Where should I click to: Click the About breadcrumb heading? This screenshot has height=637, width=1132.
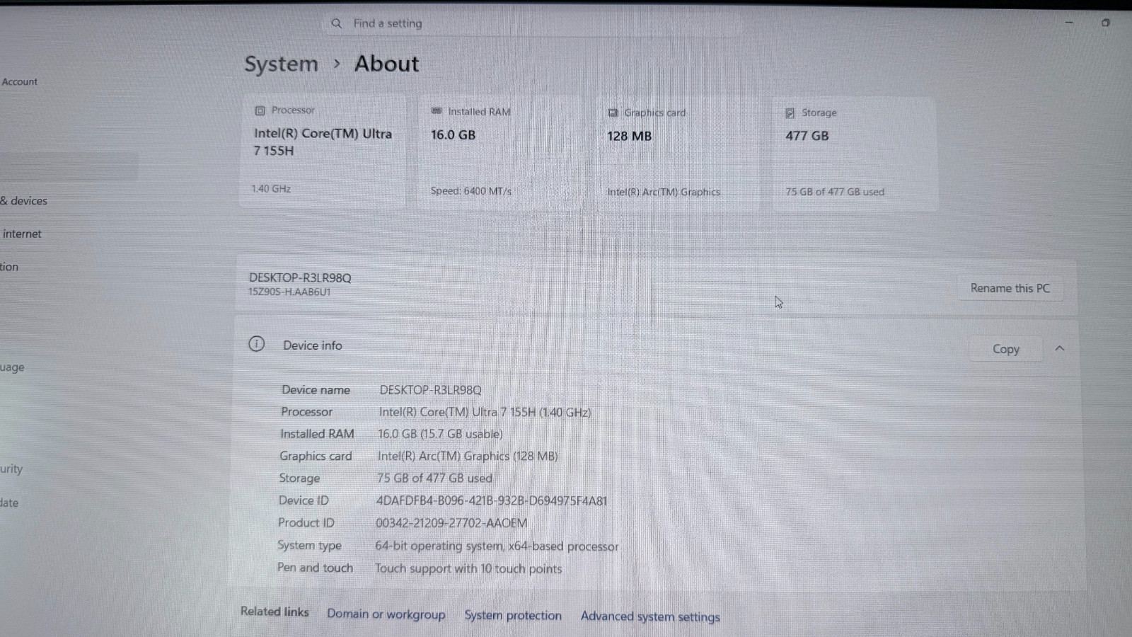[386, 64]
